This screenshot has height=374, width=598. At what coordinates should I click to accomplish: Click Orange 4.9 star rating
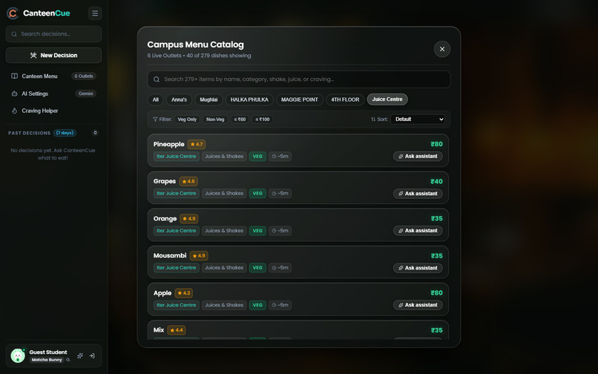pyautogui.click(x=188, y=219)
